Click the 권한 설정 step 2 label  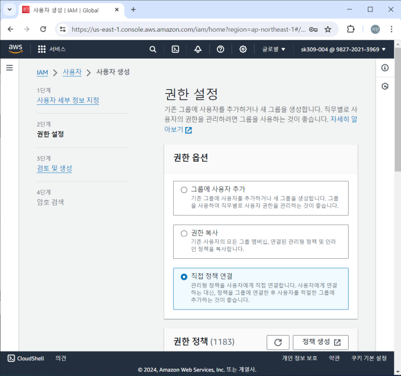[x=50, y=134]
